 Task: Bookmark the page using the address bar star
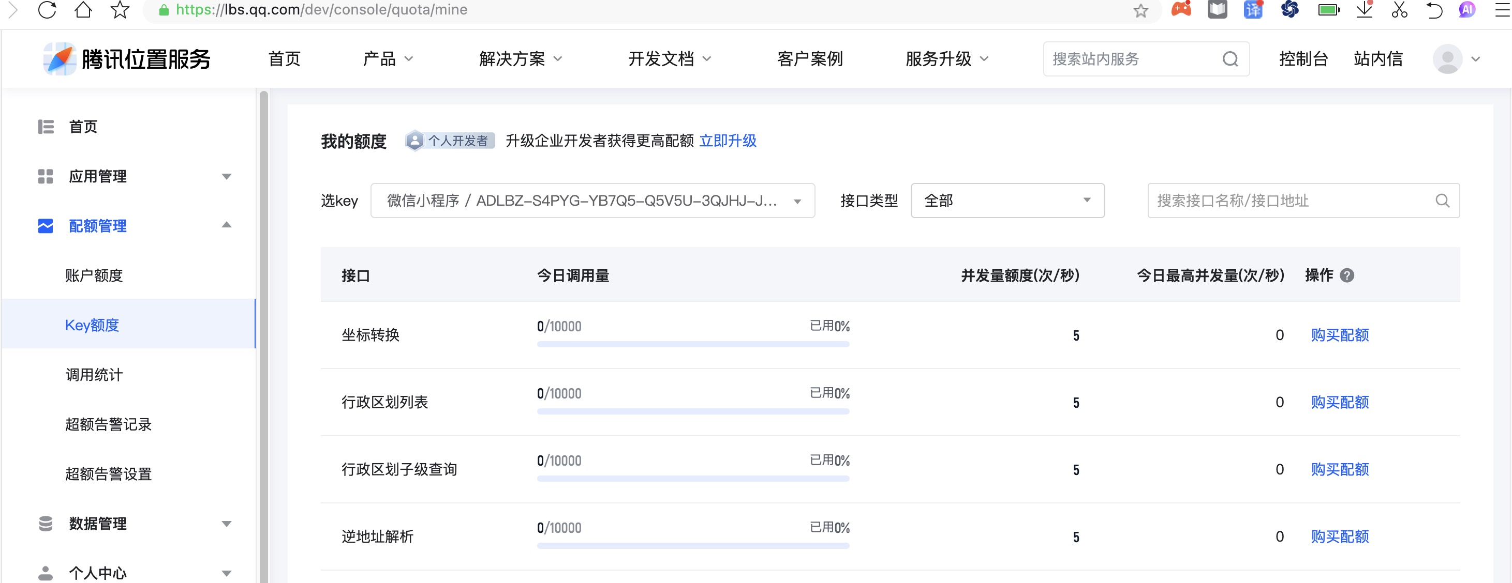tap(1140, 10)
